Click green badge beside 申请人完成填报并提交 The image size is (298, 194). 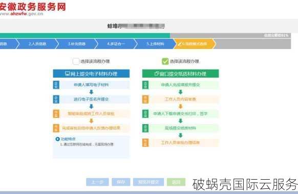coord(145,85)
